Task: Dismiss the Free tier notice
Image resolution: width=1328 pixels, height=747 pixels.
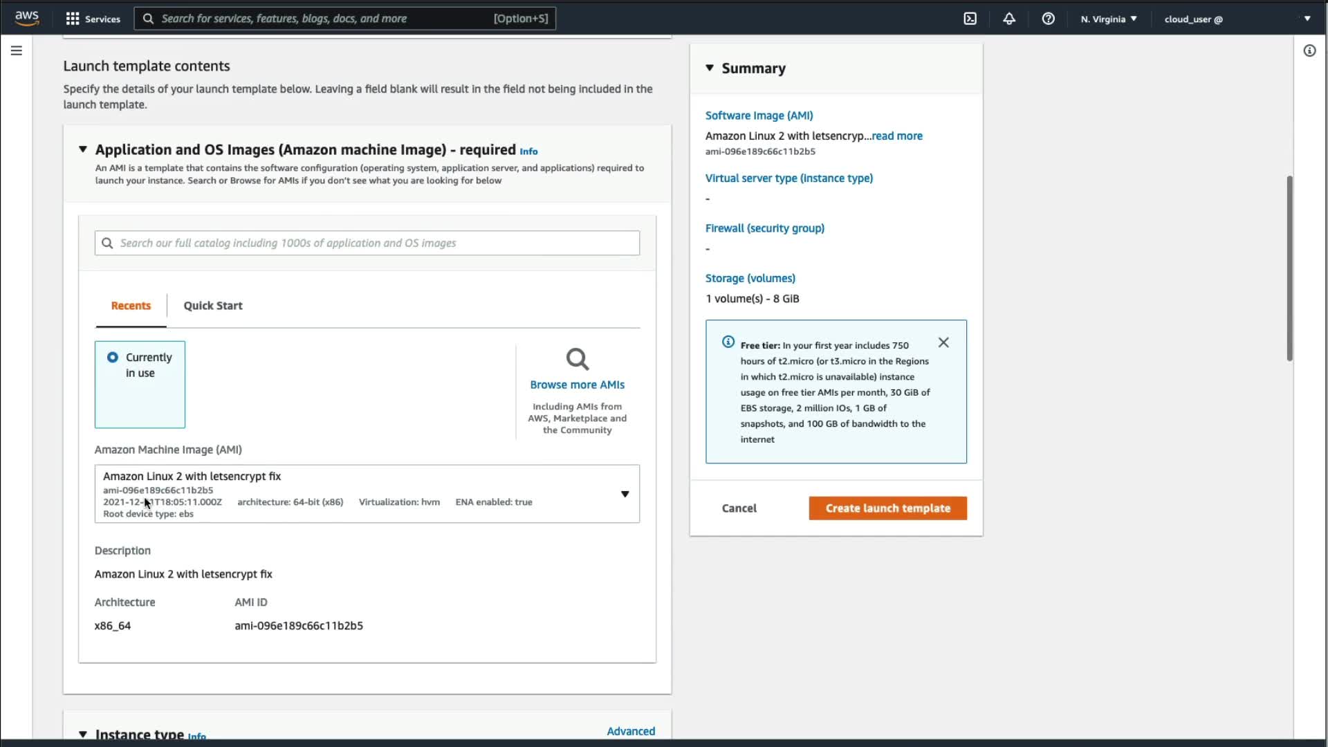Action: (943, 342)
